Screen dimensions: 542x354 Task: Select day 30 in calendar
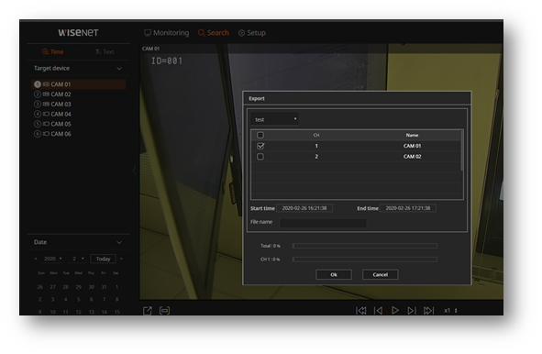click(x=92, y=287)
